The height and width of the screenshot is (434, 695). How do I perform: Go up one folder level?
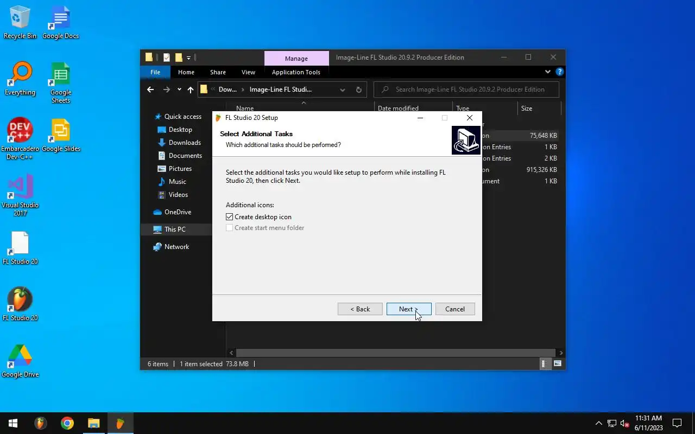click(191, 90)
